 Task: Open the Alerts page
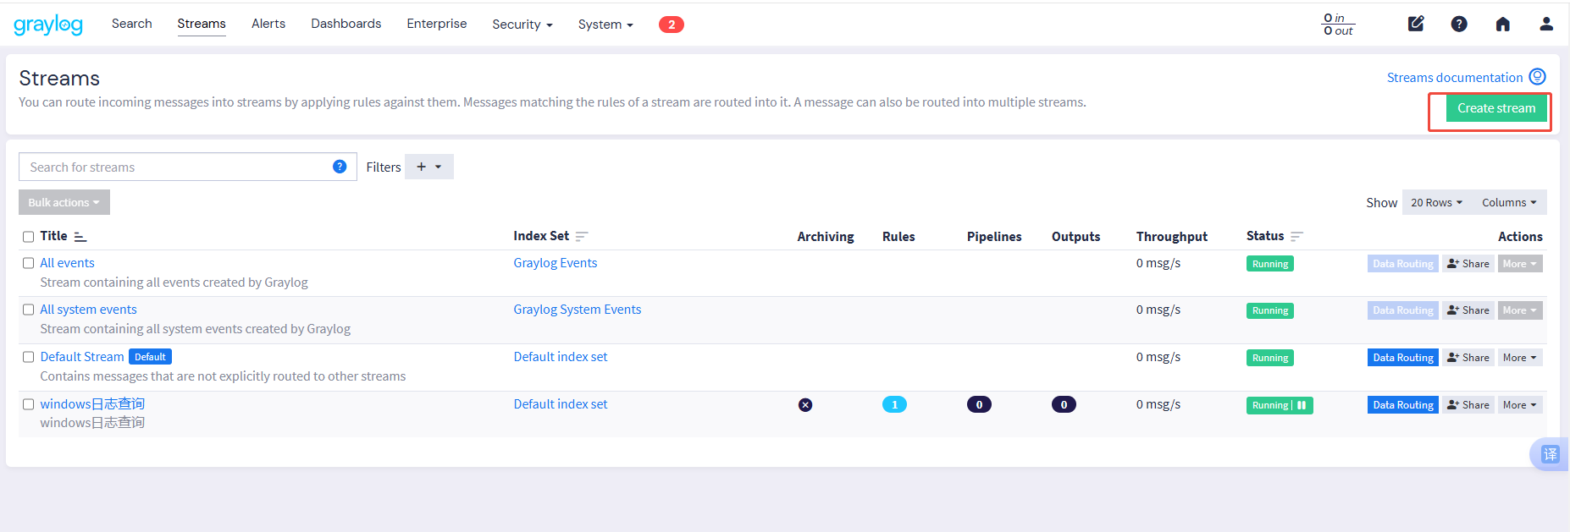(268, 24)
